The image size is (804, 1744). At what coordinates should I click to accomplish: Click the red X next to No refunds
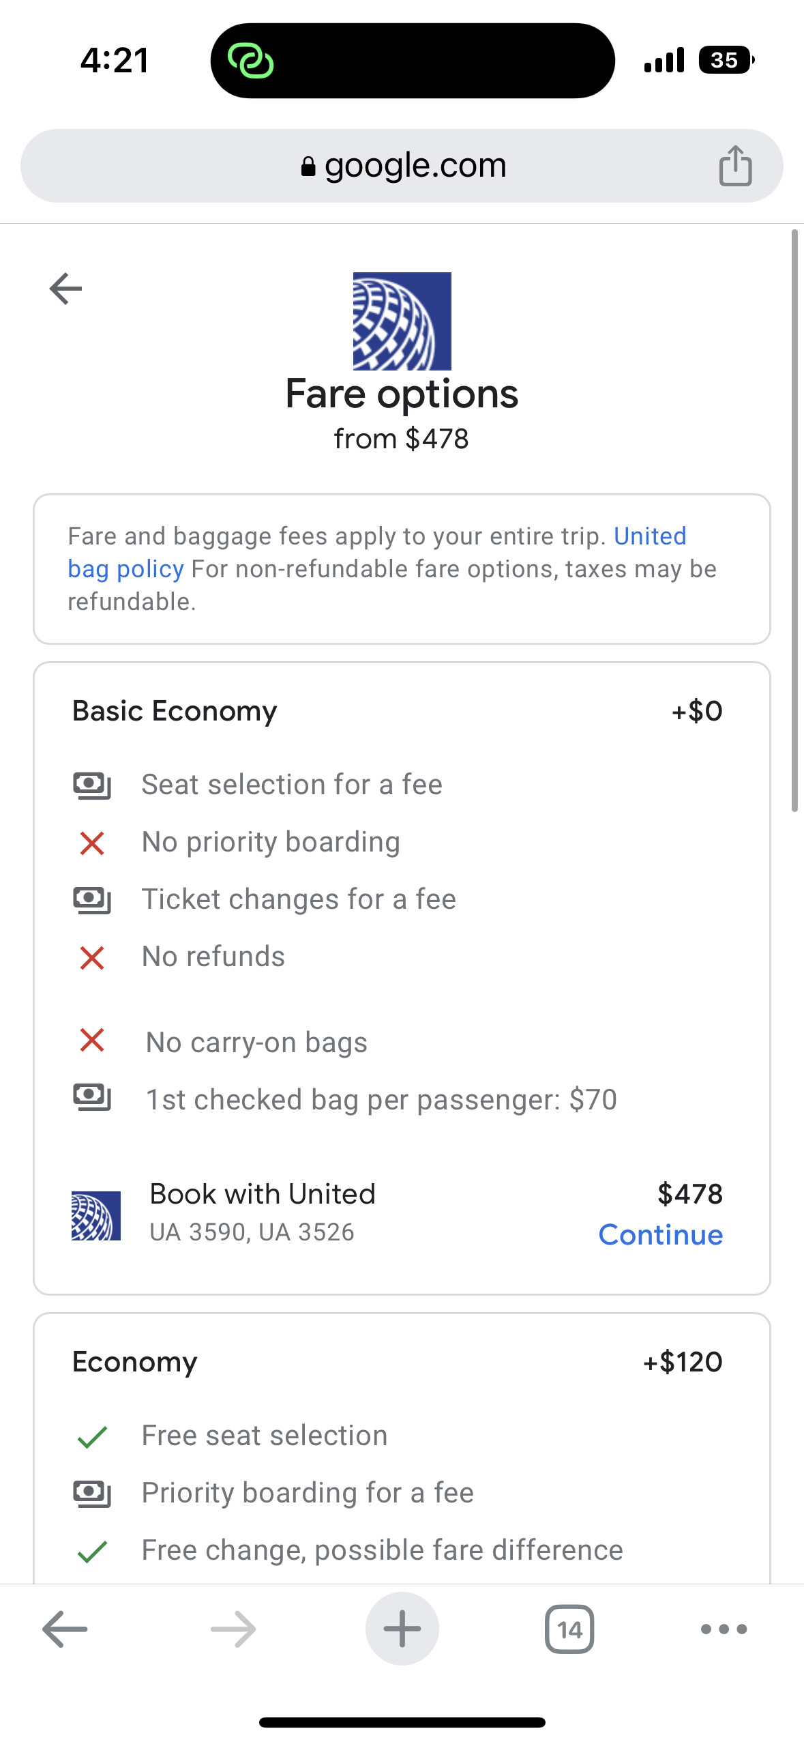pyautogui.click(x=93, y=957)
